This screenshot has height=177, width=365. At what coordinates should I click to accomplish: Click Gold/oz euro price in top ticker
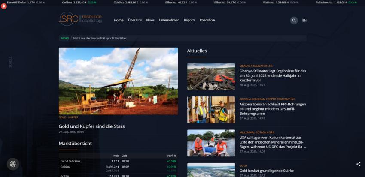(131, 3)
